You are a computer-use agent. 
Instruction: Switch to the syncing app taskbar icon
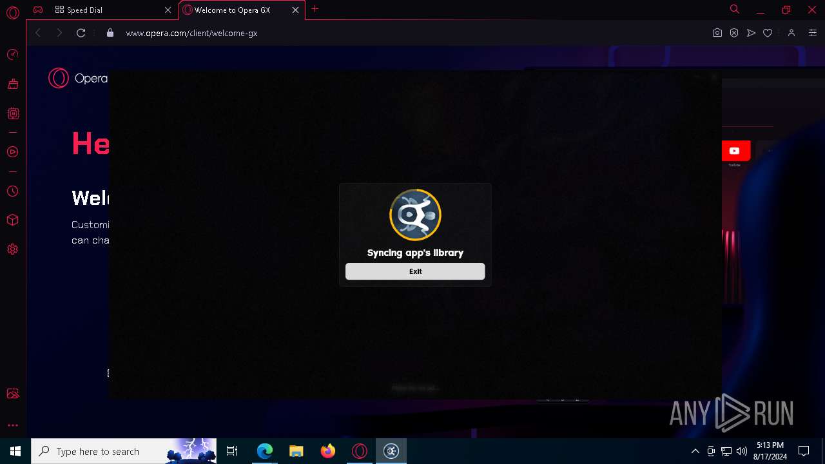pos(391,451)
